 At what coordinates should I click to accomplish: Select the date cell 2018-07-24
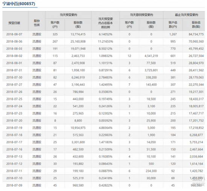click(x=14, y=106)
